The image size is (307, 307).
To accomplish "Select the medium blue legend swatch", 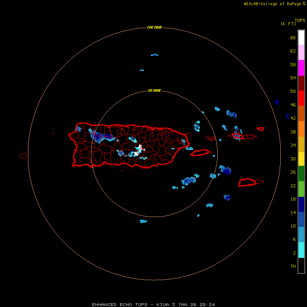I will pos(301,219).
